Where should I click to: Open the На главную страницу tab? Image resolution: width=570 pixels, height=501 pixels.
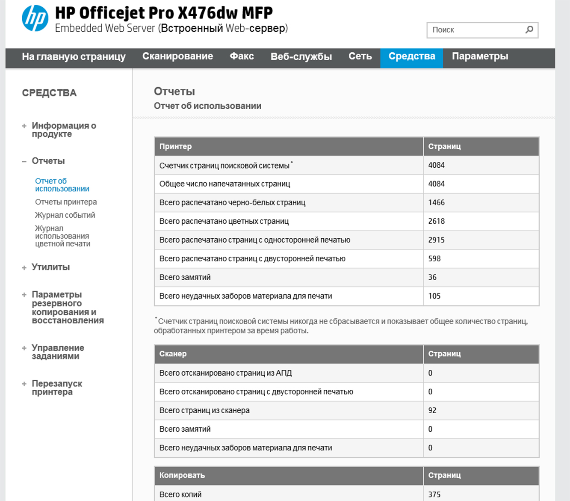point(74,56)
